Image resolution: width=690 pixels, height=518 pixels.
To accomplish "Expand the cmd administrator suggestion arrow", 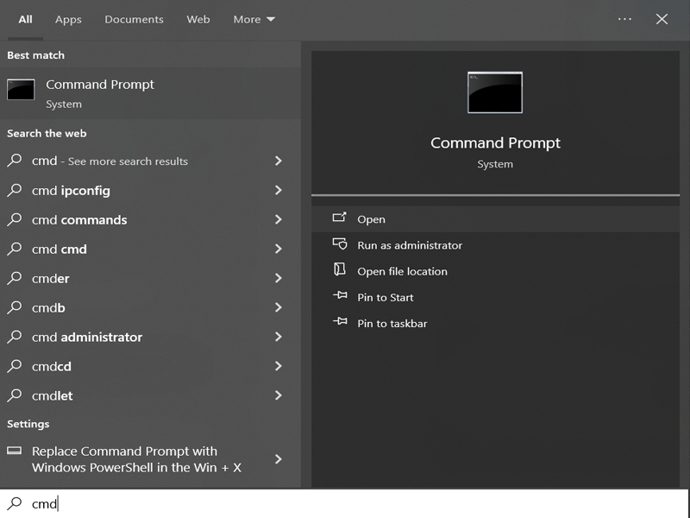I will [x=278, y=337].
